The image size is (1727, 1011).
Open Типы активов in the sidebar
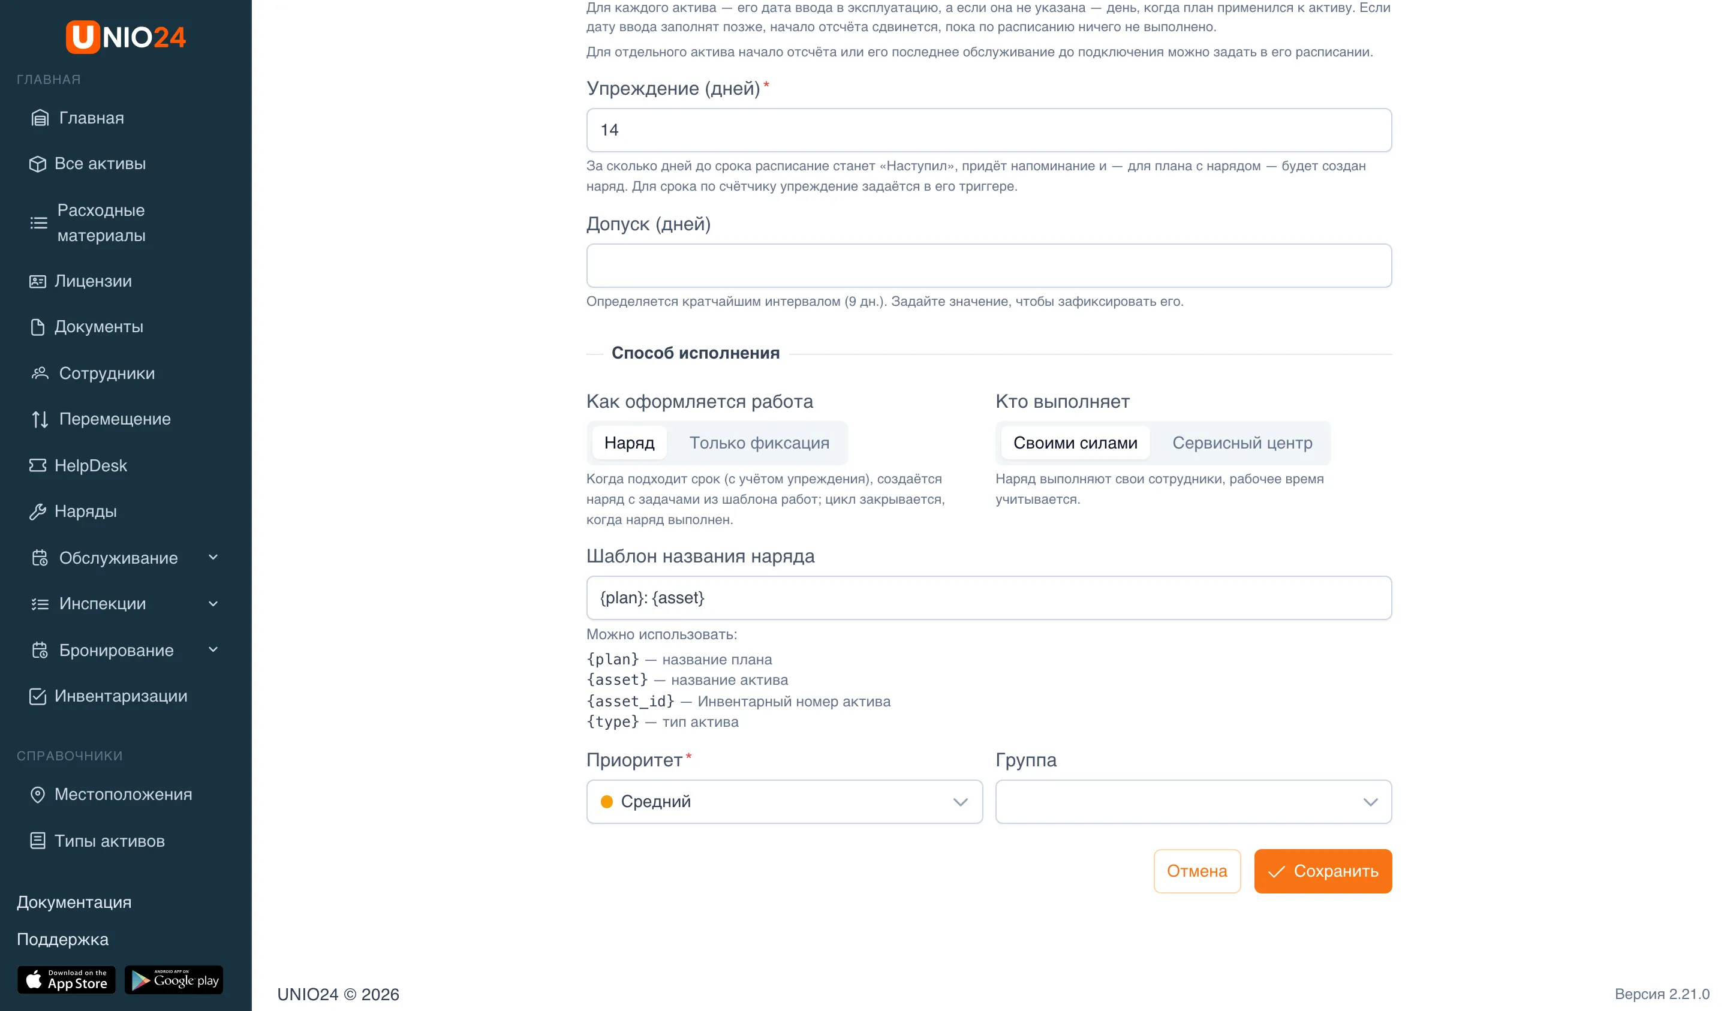coord(110,841)
